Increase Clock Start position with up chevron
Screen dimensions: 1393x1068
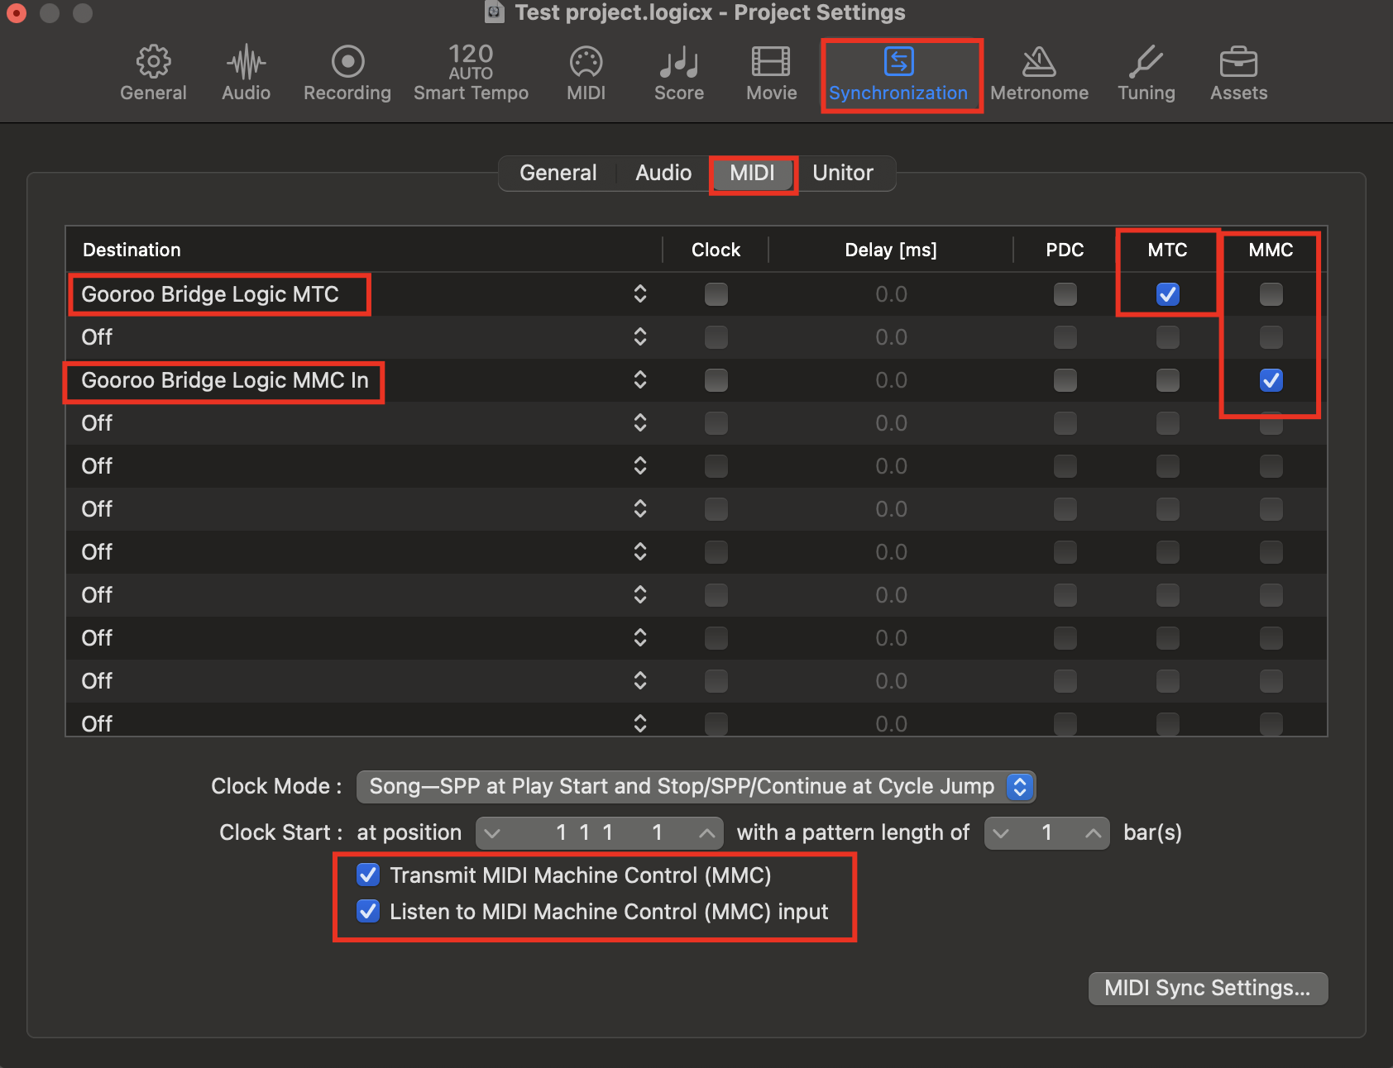(x=706, y=833)
